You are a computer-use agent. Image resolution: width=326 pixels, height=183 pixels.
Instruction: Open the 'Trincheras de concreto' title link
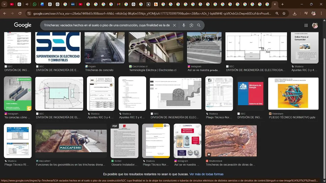(99, 70)
